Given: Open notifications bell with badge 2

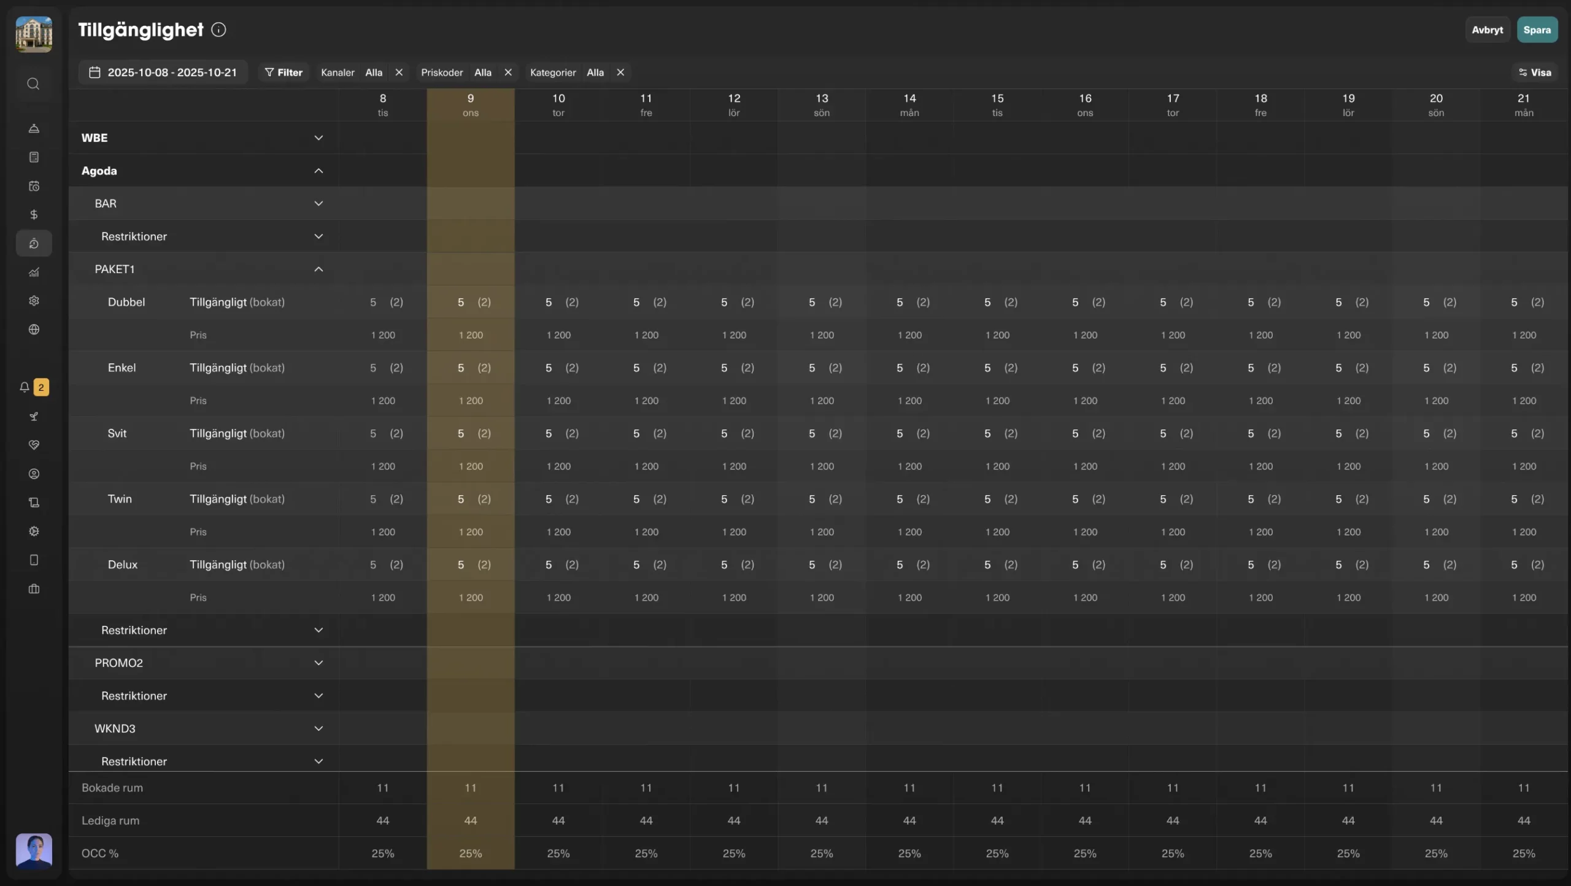Looking at the screenshot, I should (x=25, y=387).
